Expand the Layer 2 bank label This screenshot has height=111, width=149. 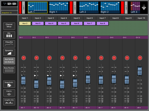(75, 8)
